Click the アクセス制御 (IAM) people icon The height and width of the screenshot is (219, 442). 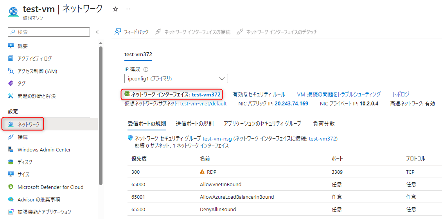[11, 71]
